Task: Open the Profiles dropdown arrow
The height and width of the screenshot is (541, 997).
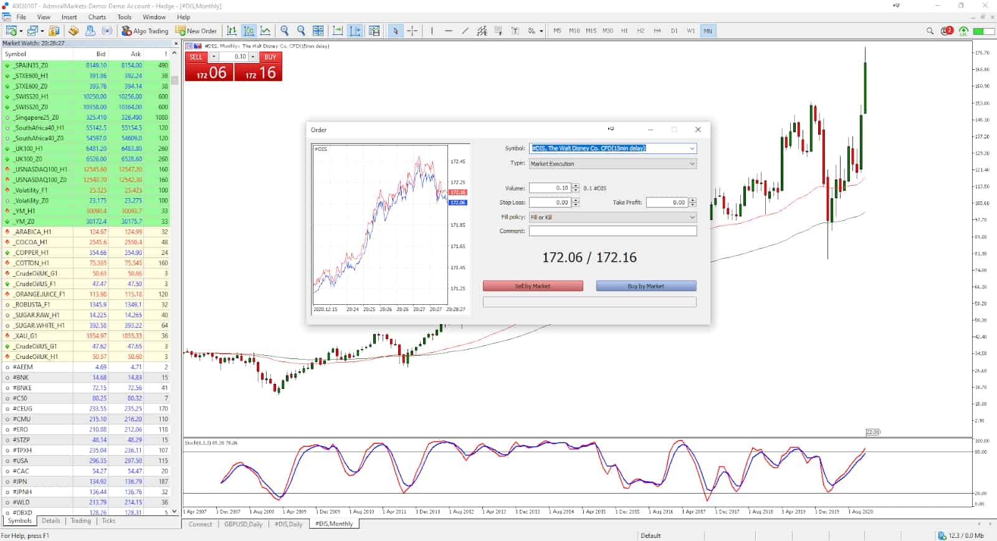Action: tap(42, 31)
